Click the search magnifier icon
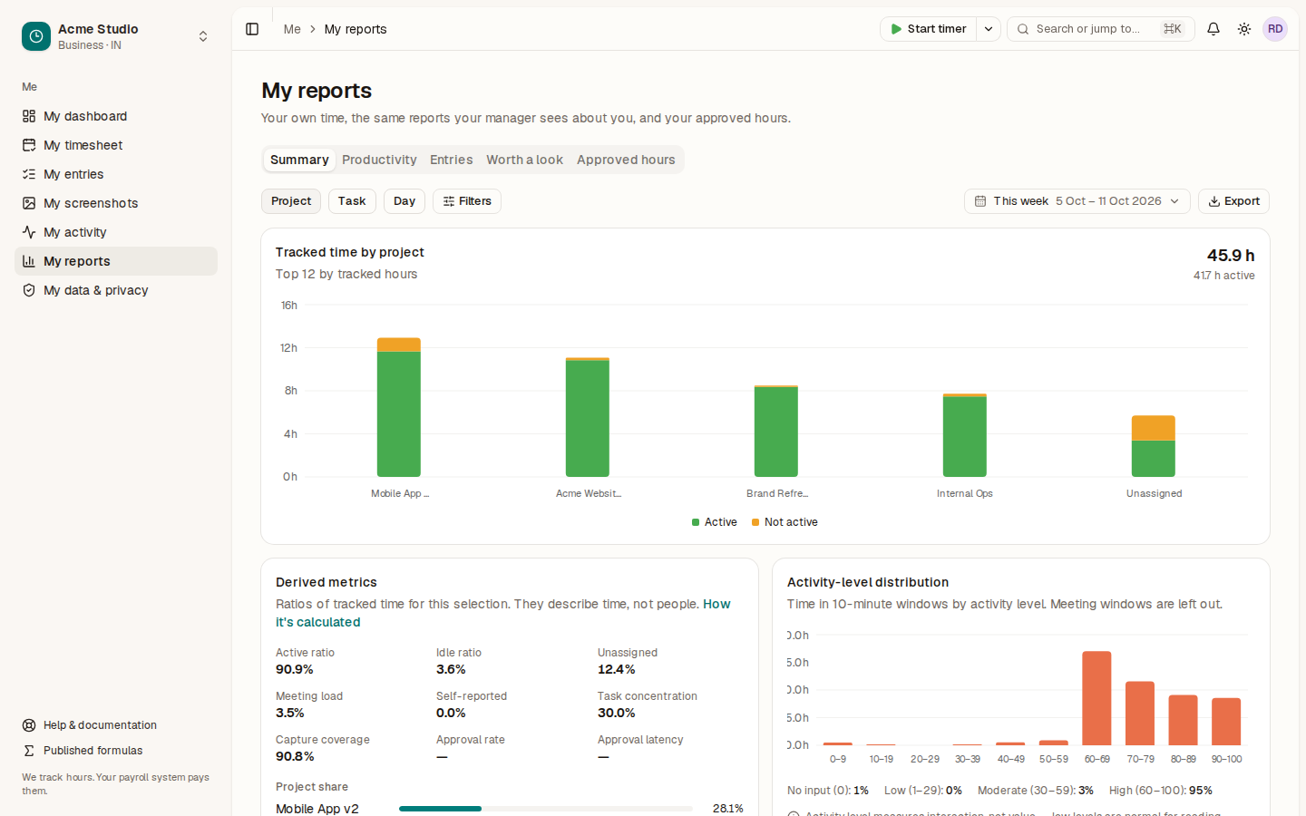This screenshot has height=816, width=1306. coord(1023,29)
